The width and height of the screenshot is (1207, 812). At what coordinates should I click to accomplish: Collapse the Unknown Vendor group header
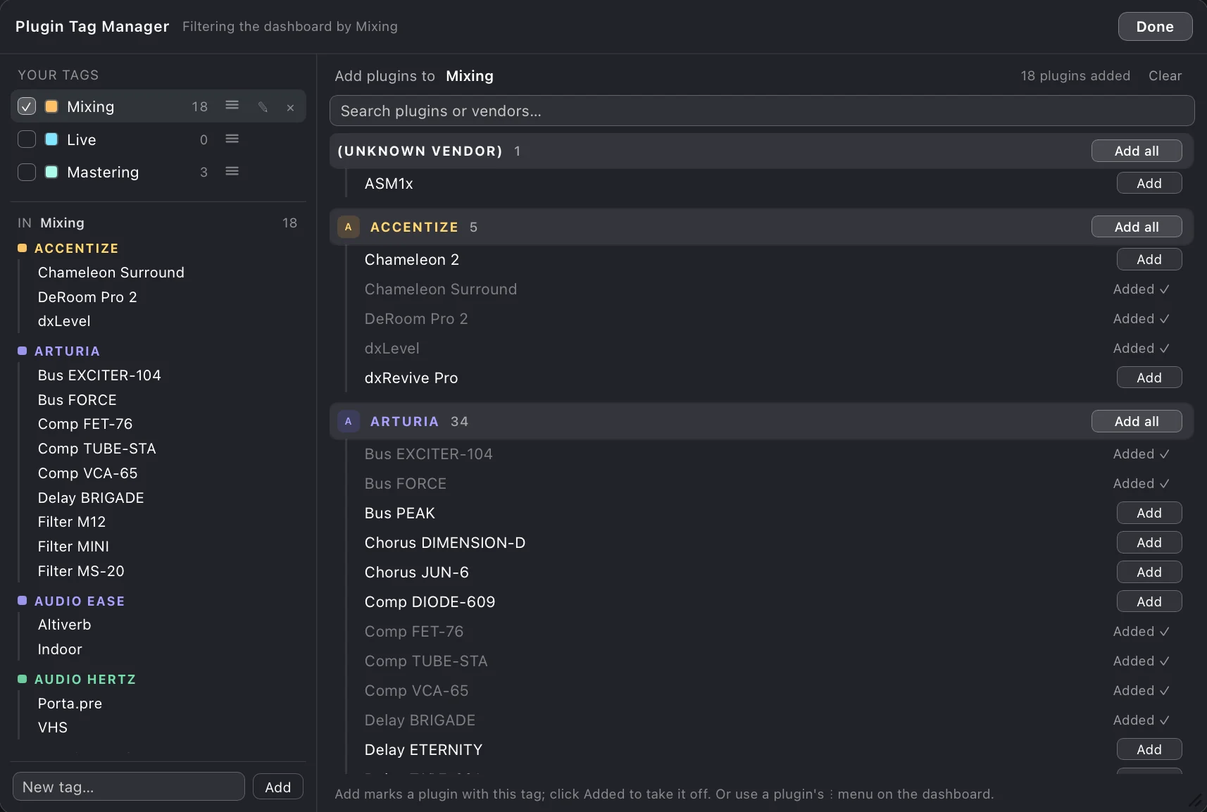click(x=762, y=151)
